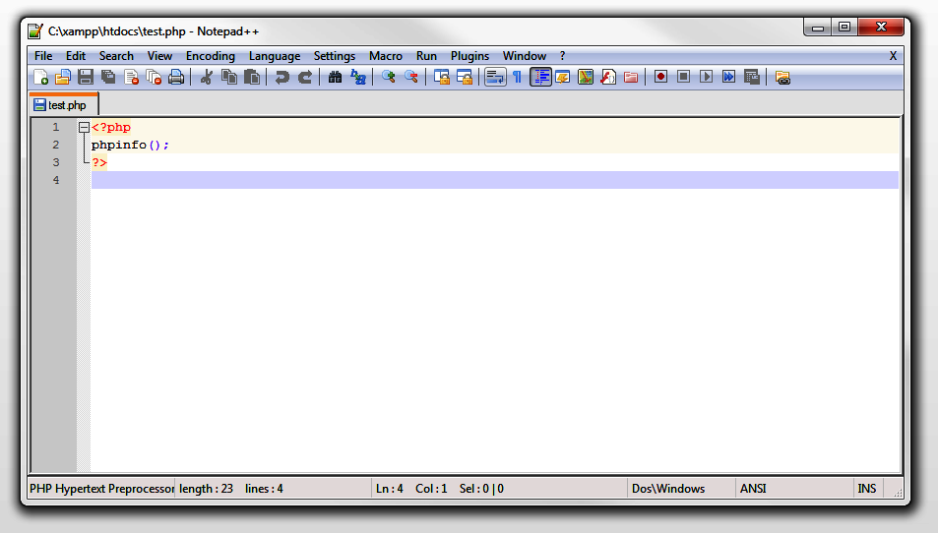938x533 pixels.
Task: Select the test.php tab
Action: point(65,104)
